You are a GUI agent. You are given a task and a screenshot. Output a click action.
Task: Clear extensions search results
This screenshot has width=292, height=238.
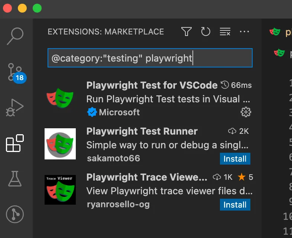(x=225, y=32)
